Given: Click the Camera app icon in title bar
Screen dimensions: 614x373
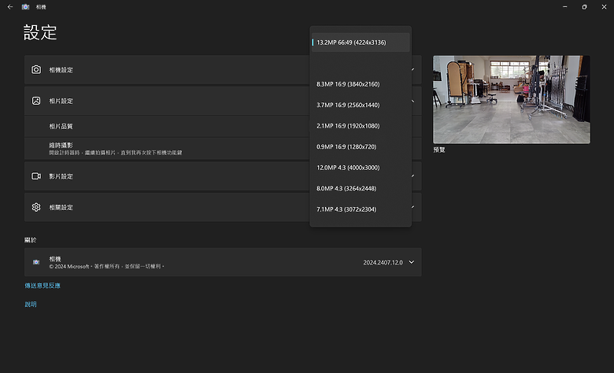Looking at the screenshot, I should [25, 6].
